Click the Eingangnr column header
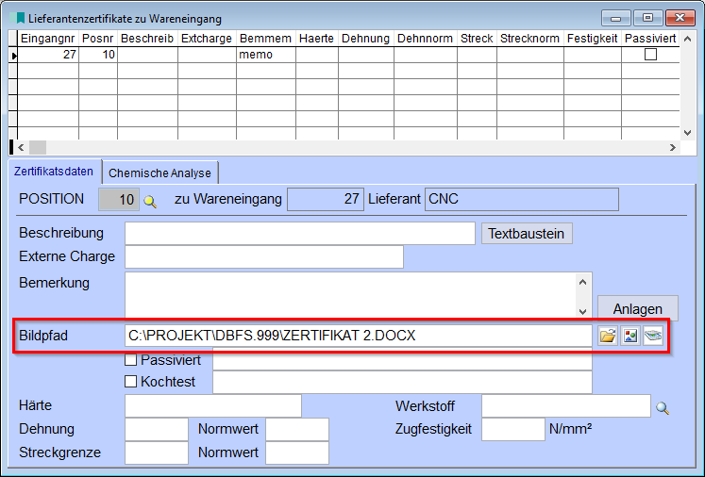 (47, 39)
